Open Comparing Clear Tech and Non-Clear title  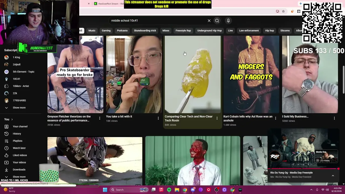[x=189, y=119]
